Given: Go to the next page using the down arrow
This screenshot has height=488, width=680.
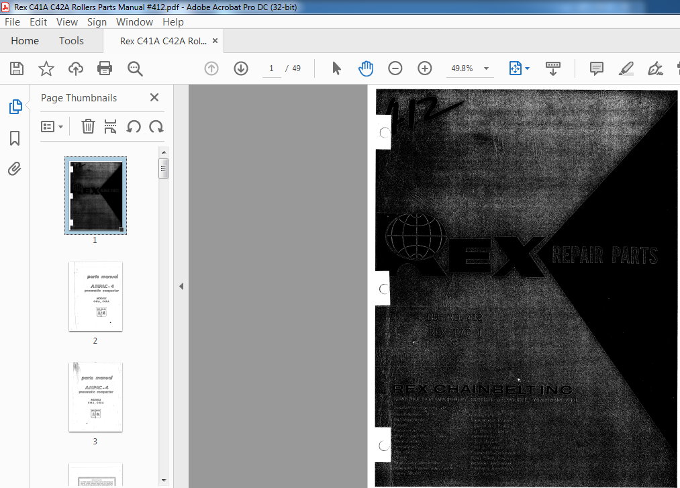Looking at the screenshot, I should point(241,68).
